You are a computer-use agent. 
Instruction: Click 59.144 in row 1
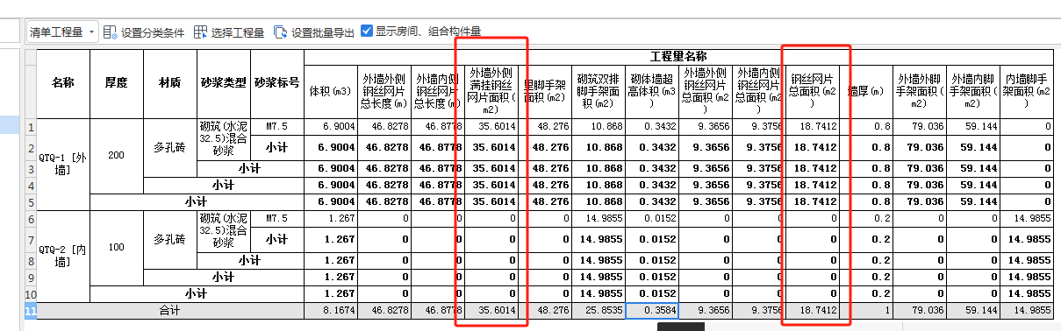[x=973, y=127]
